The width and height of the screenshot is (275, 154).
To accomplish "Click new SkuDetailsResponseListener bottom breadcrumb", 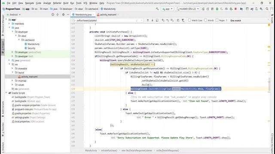I will click(137, 151).
